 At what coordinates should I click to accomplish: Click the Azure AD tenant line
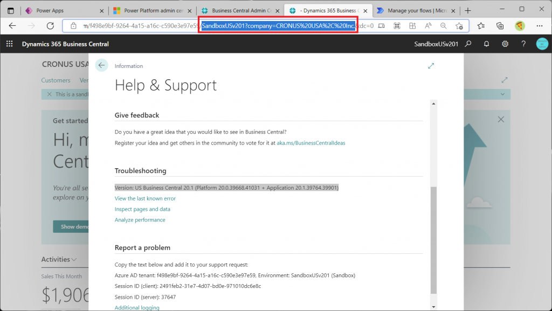point(235,275)
